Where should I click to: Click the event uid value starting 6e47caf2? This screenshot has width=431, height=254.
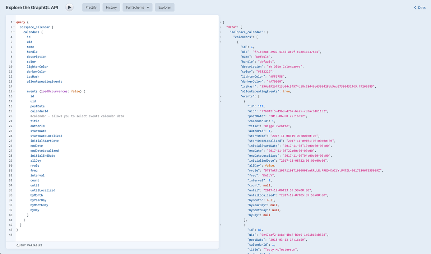[294, 235]
